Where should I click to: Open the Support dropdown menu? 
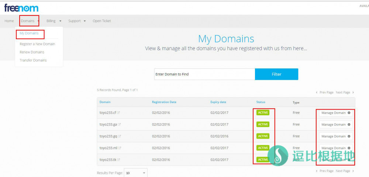(77, 21)
